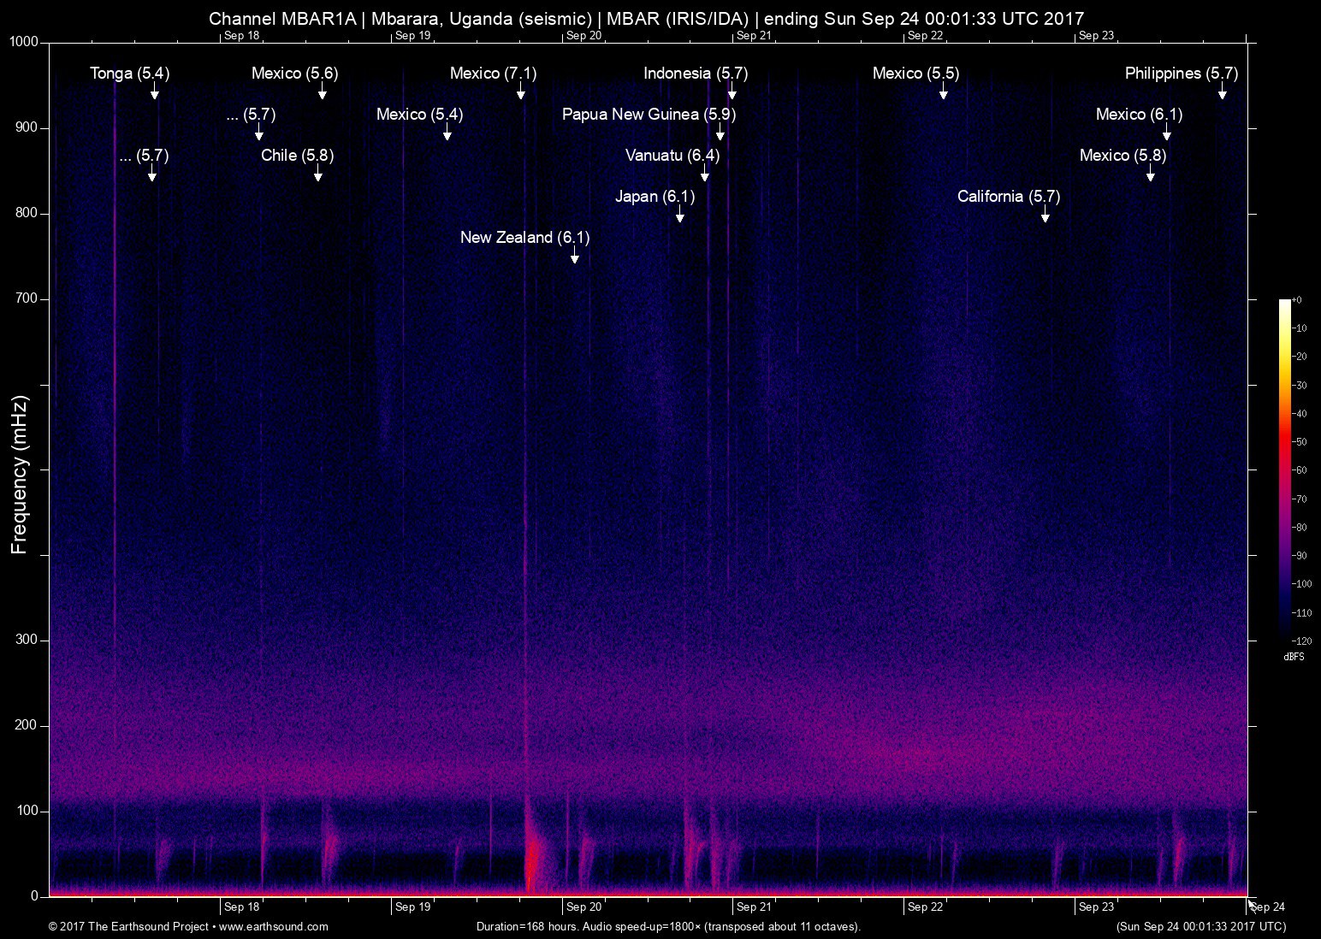1321x939 pixels.
Task: Click the Earthsound Project copyright text
Action: point(130,926)
